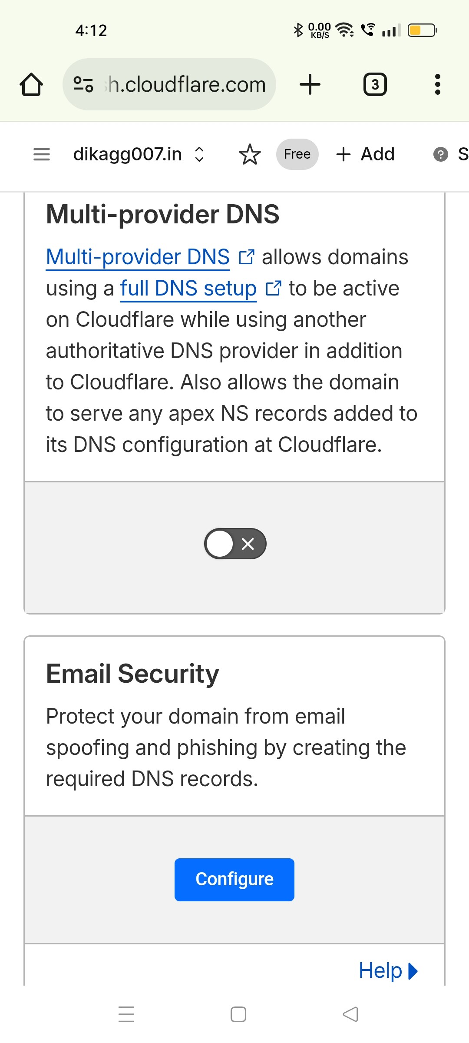This screenshot has height=1043, width=469.
Task: Tap the browser home icon
Action: click(x=31, y=84)
